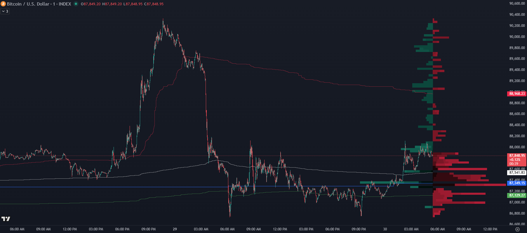Image resolution: width=527 pixels, height=233 pixels.
Task: Click the 86,800.00 price scale label
Action: pyautogui.click(x=517, y=213)
